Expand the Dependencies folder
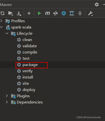Viewport: 105px width, 121px height. (7, 102)
